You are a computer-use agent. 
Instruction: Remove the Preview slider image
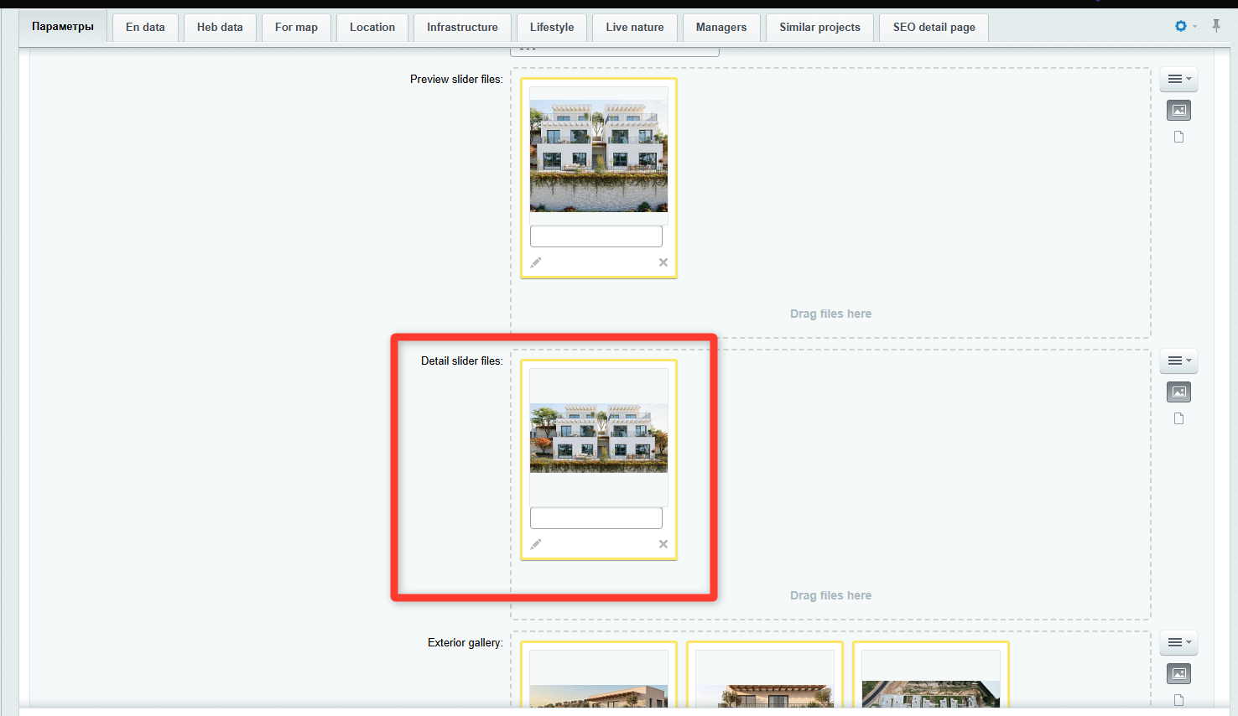coord(663,262)
